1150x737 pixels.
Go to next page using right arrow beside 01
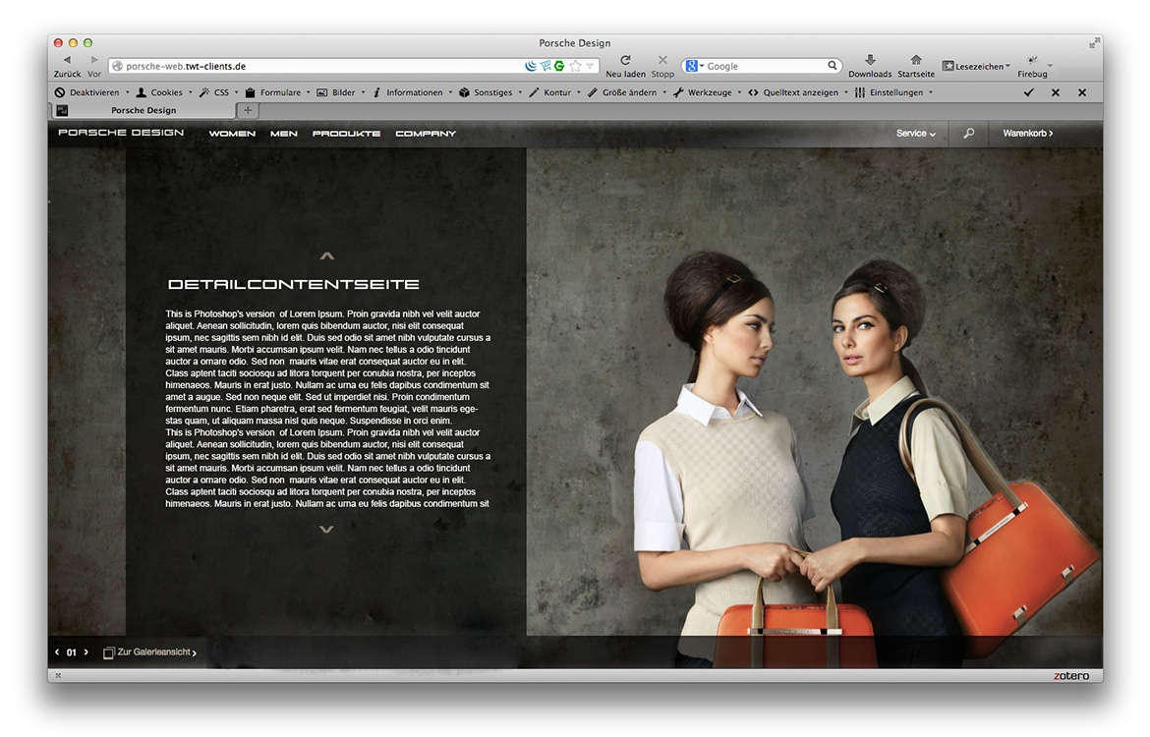click(x=86, y=652)
